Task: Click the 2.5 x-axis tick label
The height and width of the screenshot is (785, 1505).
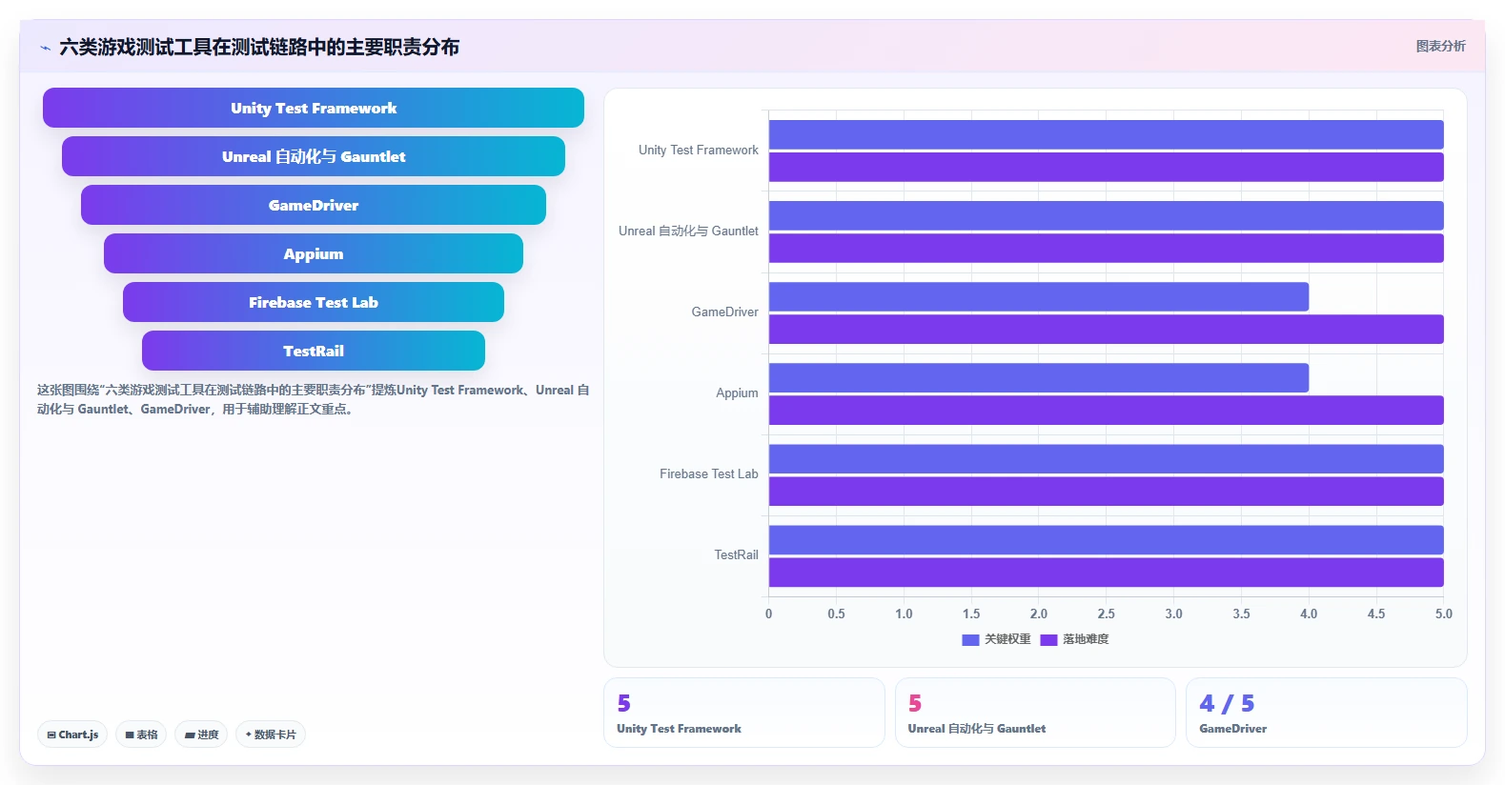Action: 1106,614
